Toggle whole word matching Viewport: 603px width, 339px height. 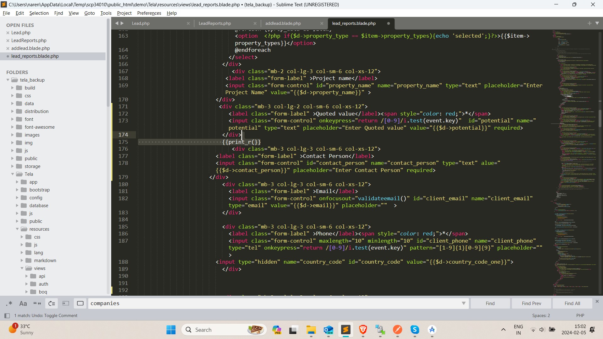pyautogui.click(x=37, y=303)
